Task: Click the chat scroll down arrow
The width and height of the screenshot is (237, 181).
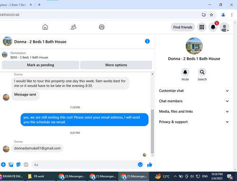Action: (152, 155)
